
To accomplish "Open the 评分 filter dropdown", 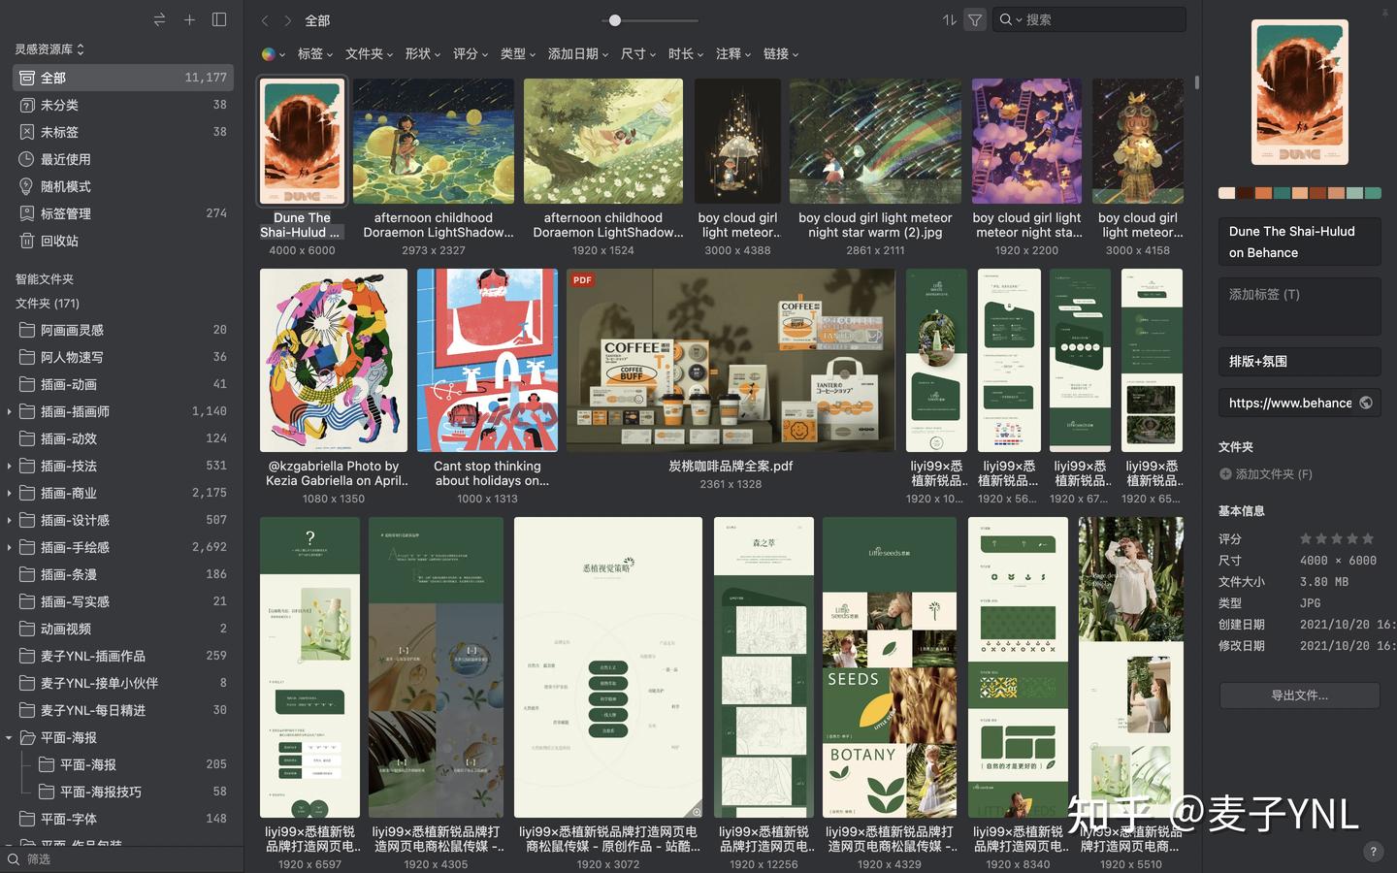I will tap(471, 54).
